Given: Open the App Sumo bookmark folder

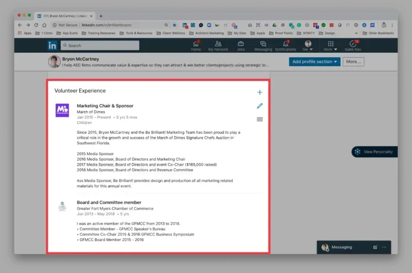Looking at the screenshot, I should tap(67, 33).
